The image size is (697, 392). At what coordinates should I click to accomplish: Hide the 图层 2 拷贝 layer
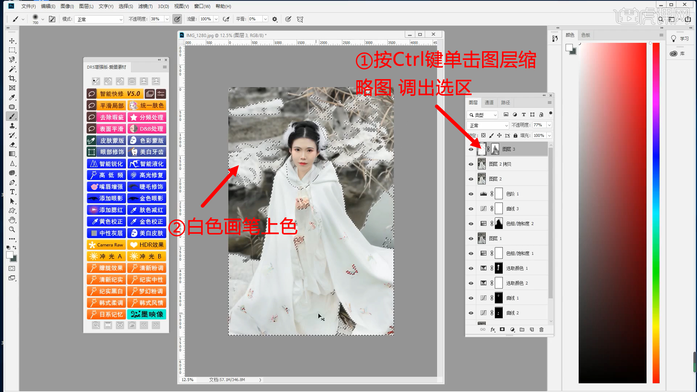(x=471, y=164)
